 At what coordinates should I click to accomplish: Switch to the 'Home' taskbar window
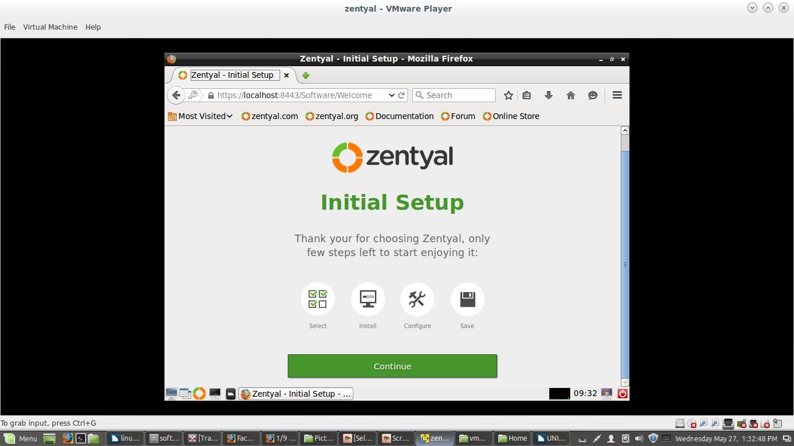(513, 438)
